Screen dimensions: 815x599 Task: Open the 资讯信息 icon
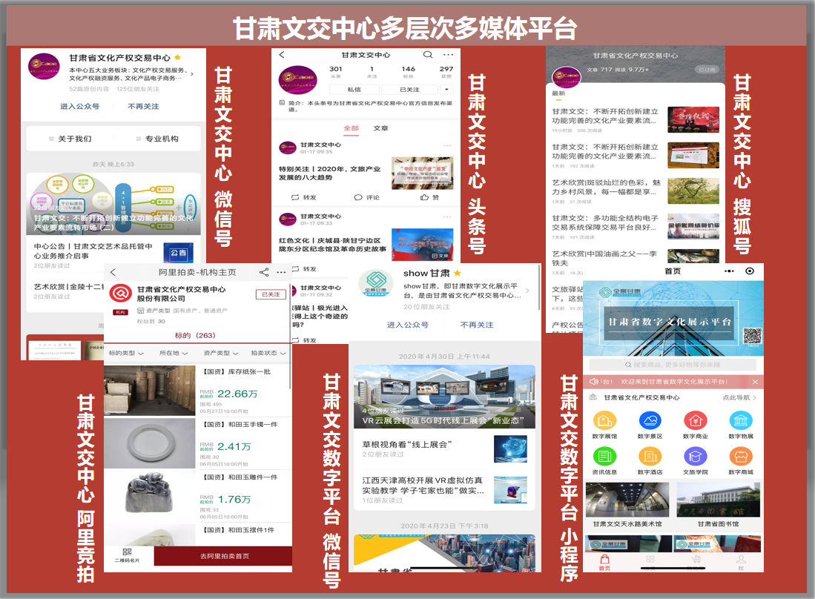604,457
